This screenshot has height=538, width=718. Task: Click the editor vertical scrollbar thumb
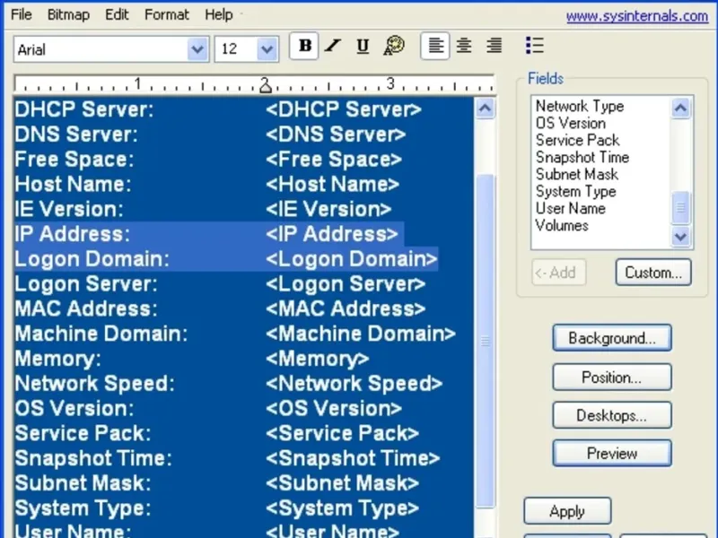[486, 341]
